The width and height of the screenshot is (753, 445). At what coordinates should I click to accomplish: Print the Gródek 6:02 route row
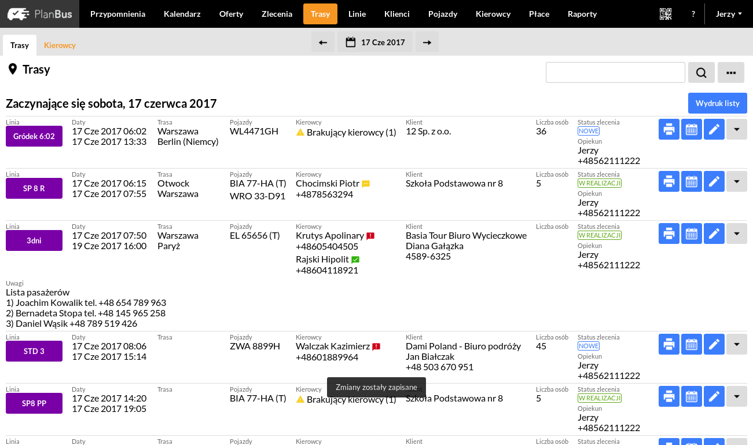669,129
